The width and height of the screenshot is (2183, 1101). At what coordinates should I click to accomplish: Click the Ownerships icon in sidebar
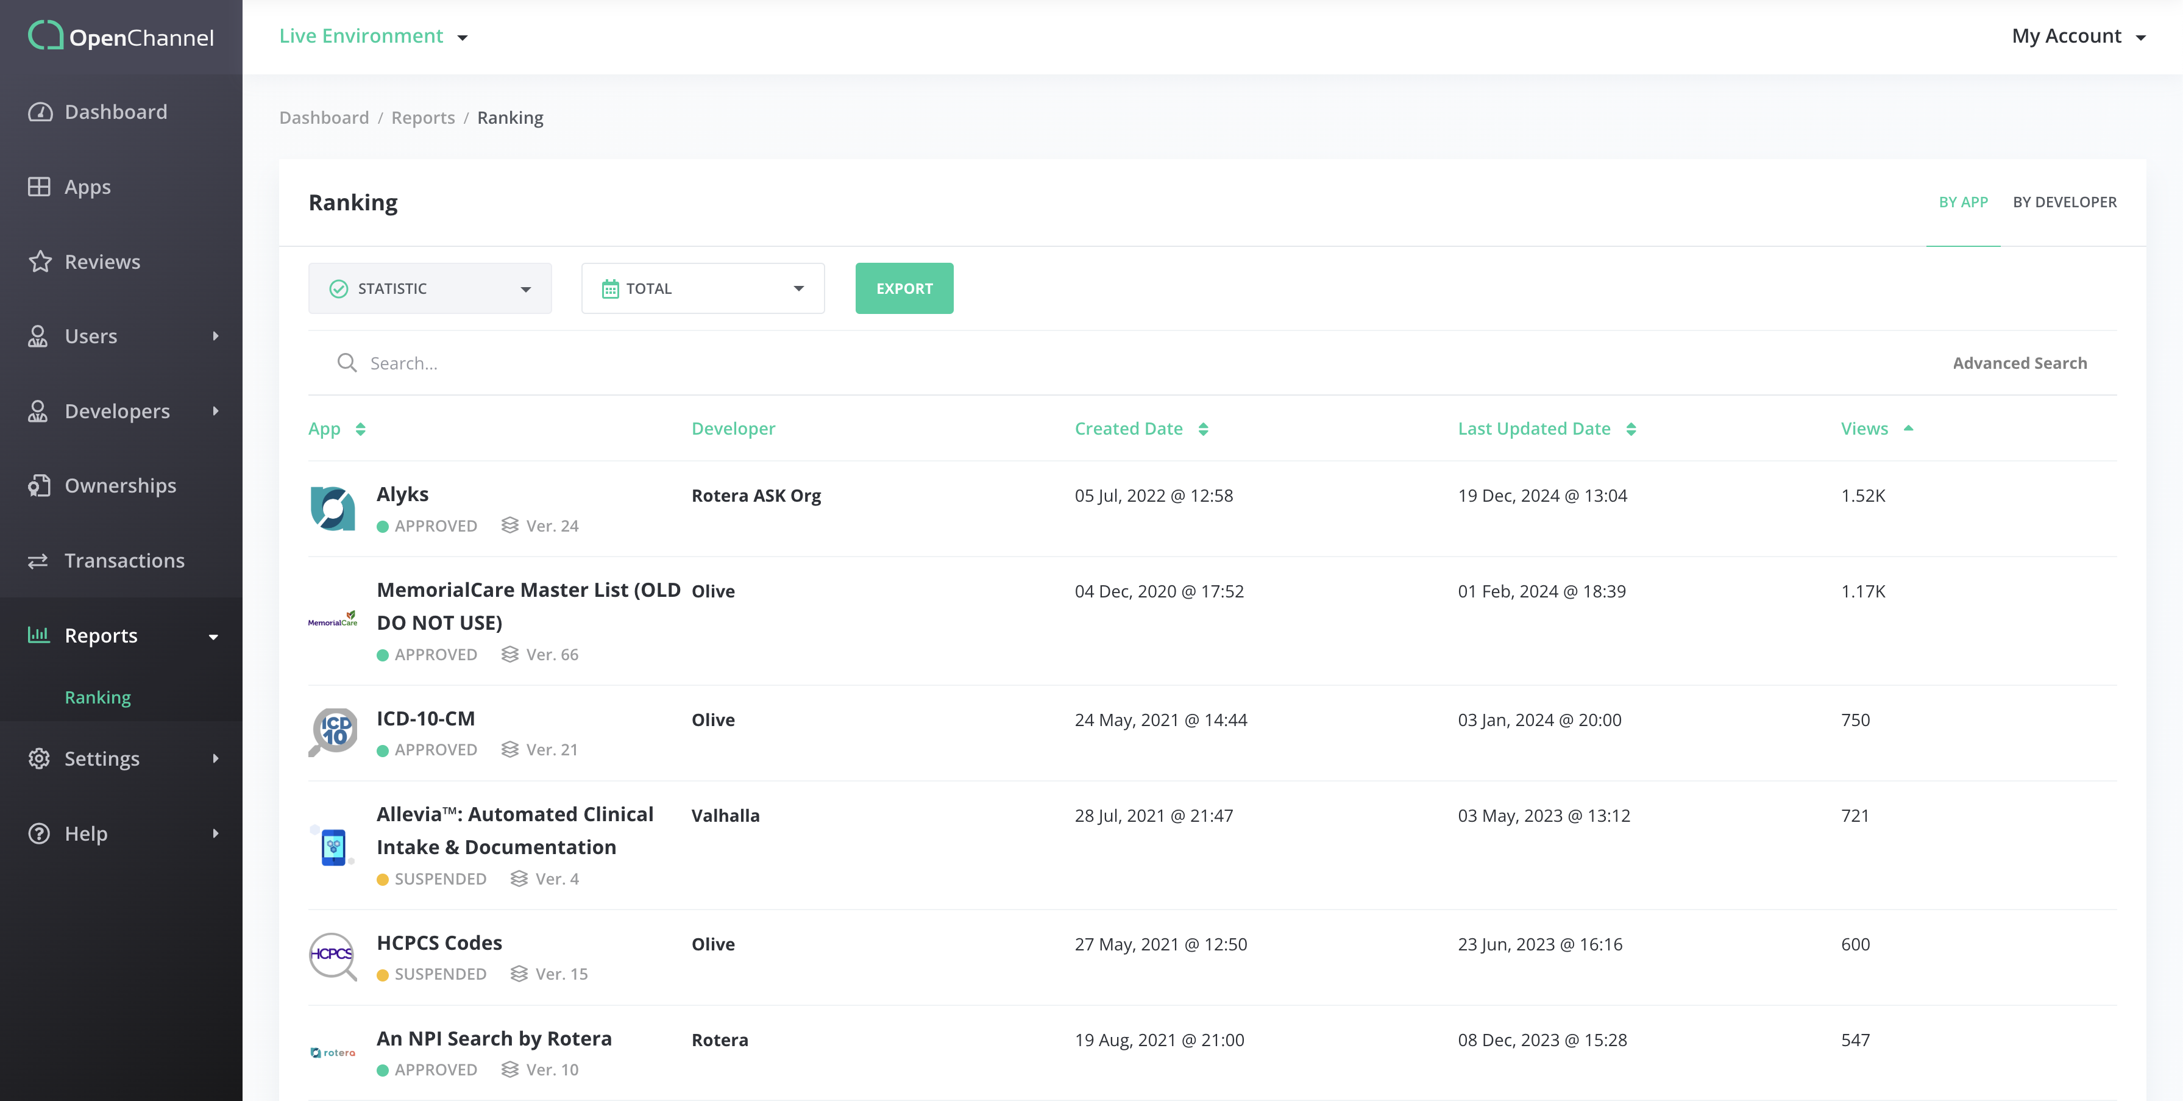[x=39, y=486]
